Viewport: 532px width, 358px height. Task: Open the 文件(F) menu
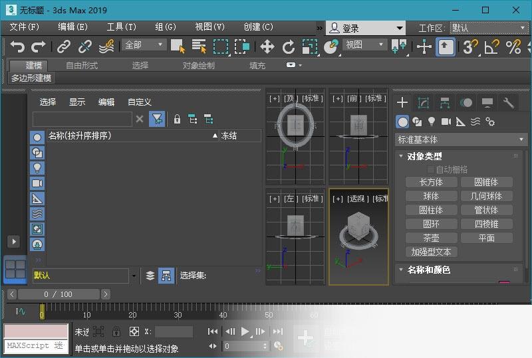click(x=25, y=27)
